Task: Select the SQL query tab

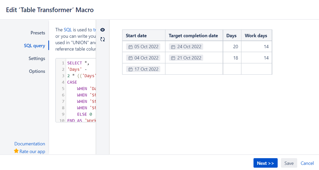Action: (35, 46)
